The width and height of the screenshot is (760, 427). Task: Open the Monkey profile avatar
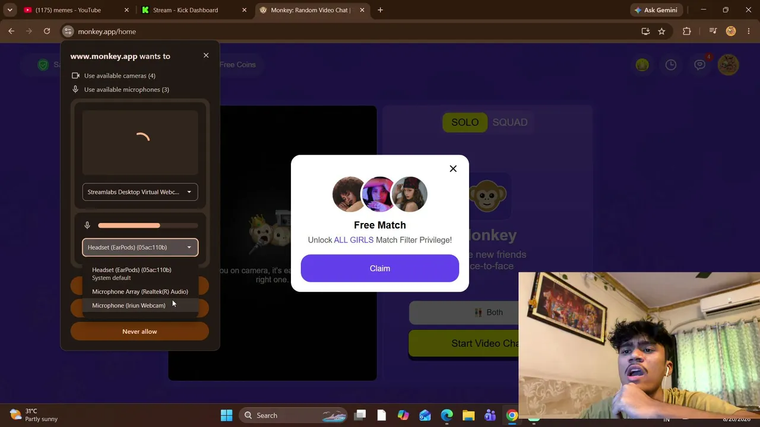point(729,65)
